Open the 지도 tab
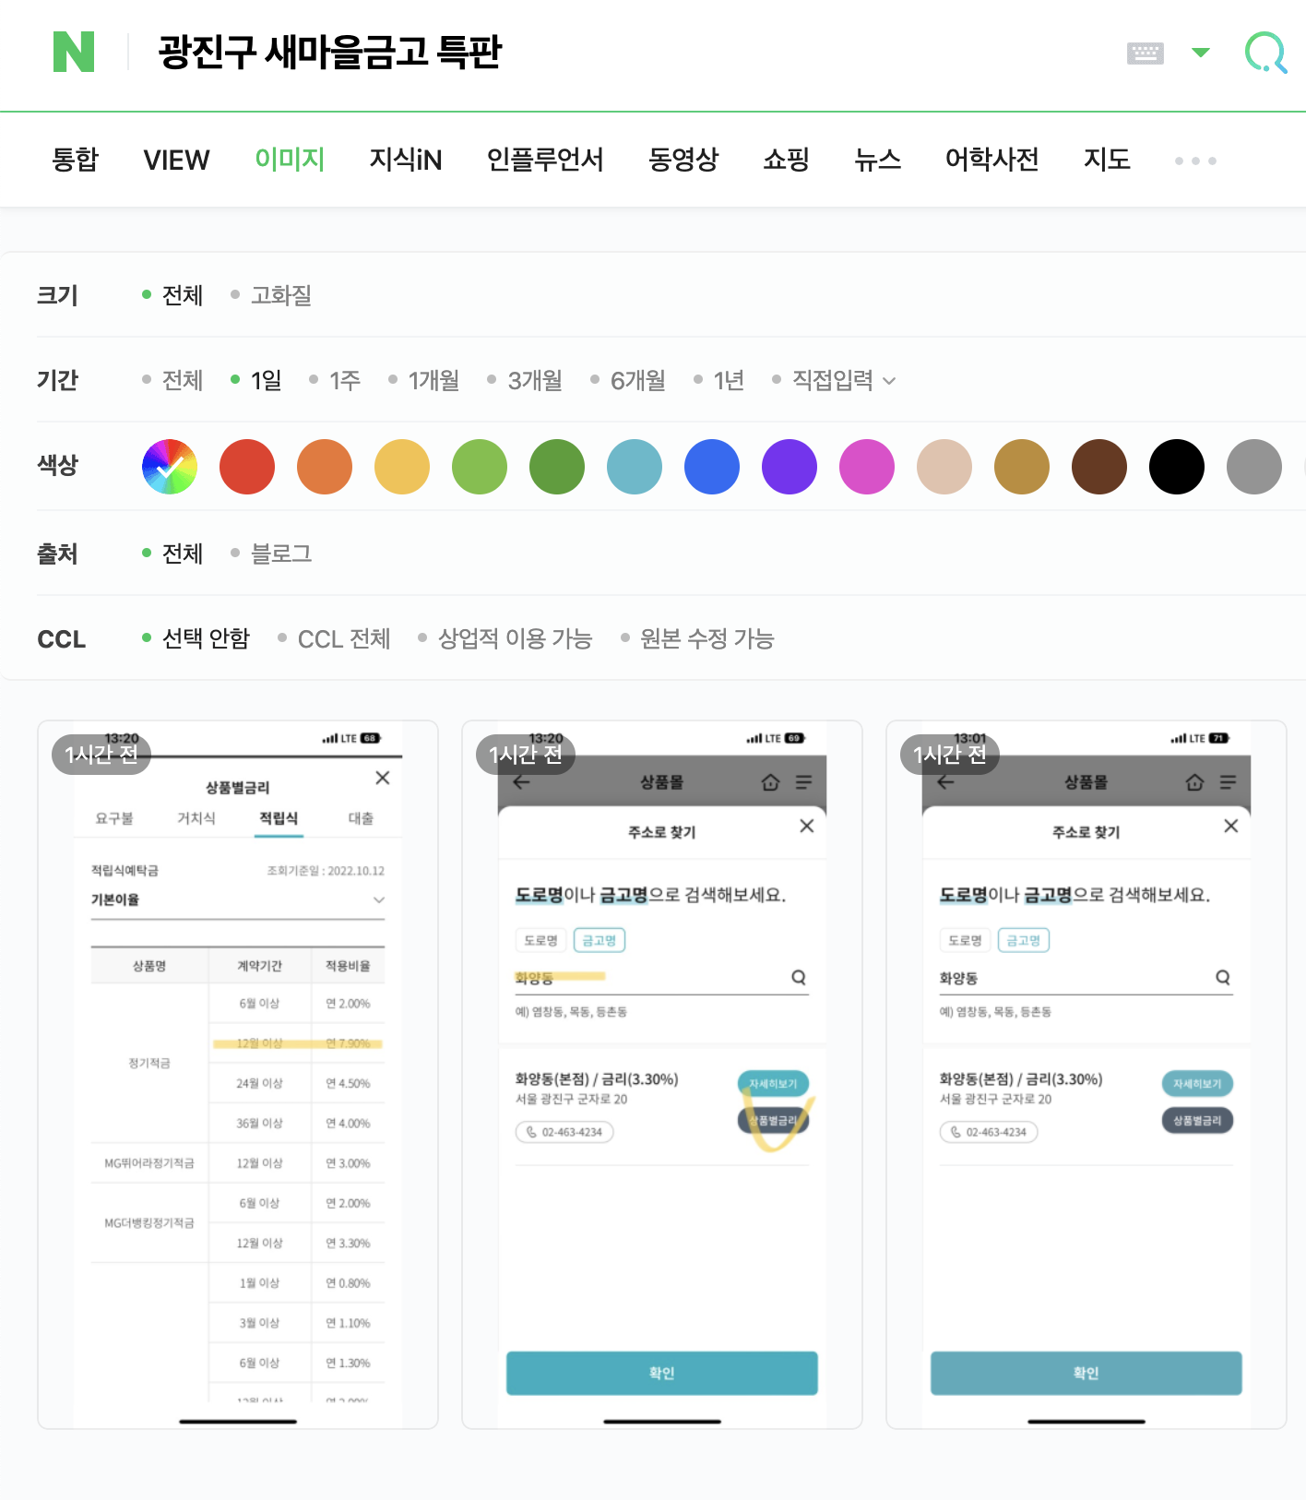Image resolution: width=1306 pixels, height=1500 pixels. pos(1107,160)
